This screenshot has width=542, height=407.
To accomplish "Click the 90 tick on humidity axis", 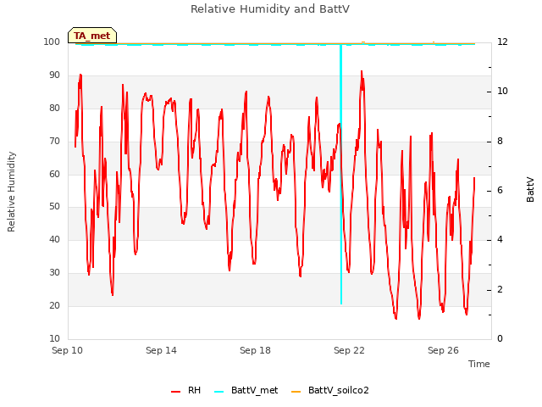I will (x=54, y=75).
